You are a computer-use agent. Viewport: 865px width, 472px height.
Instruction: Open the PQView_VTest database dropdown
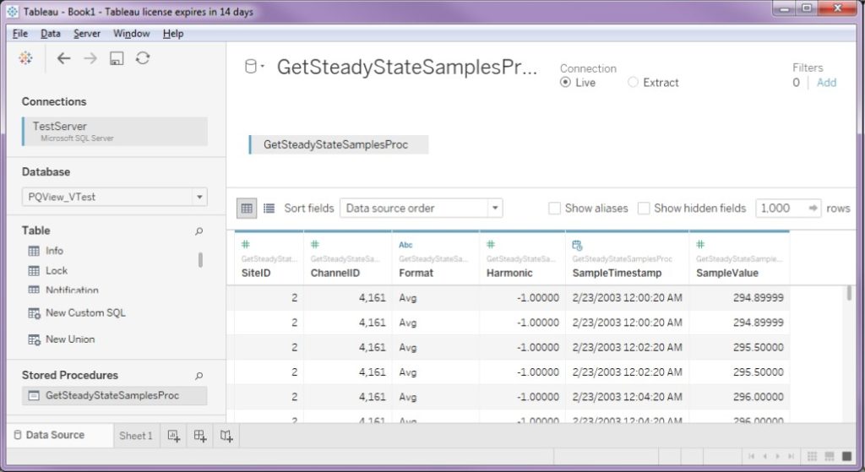pyautogui.click(x=115, y=197)
